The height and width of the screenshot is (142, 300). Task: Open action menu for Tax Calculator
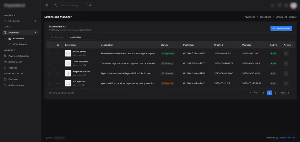point(286,63)
